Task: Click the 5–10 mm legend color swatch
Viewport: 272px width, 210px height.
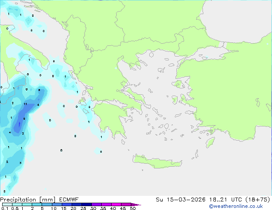Action: (47, 204)
